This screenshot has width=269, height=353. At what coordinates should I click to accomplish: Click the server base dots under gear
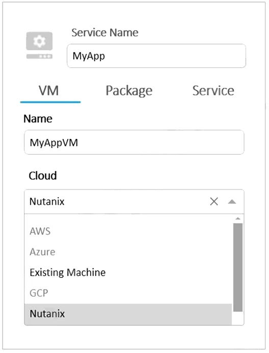pyautogui.click(x=39, y=56)
